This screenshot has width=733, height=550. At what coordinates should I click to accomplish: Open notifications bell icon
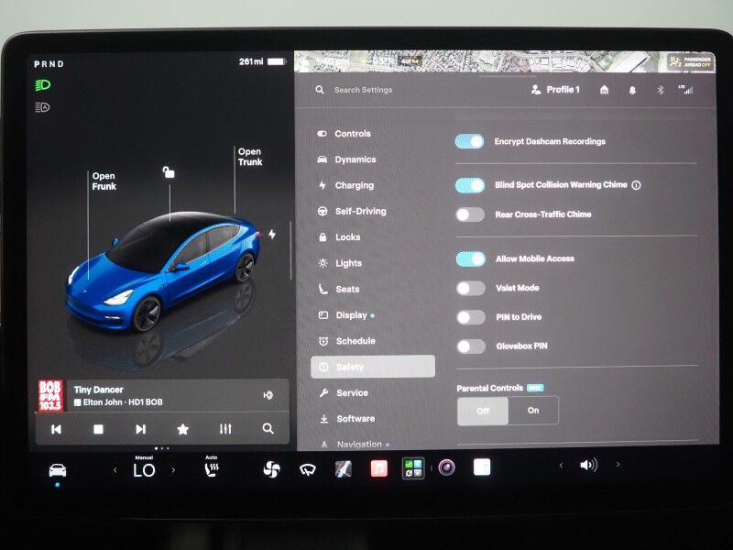coord(632,90)
